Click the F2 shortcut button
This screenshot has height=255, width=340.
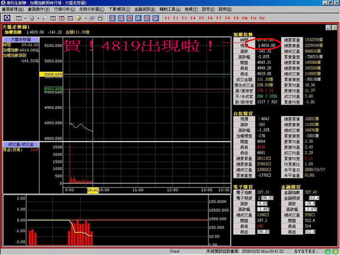(x=176, y=18)
